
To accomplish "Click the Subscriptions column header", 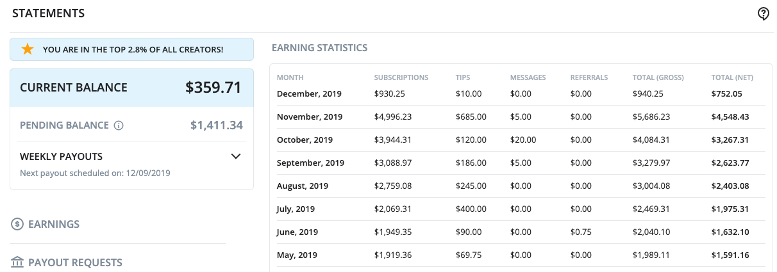I will (x=401, y=77).
